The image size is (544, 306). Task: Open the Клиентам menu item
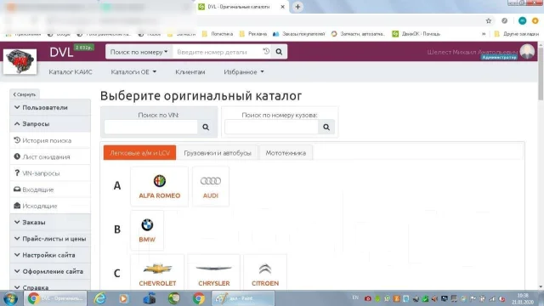coord(190,71)
